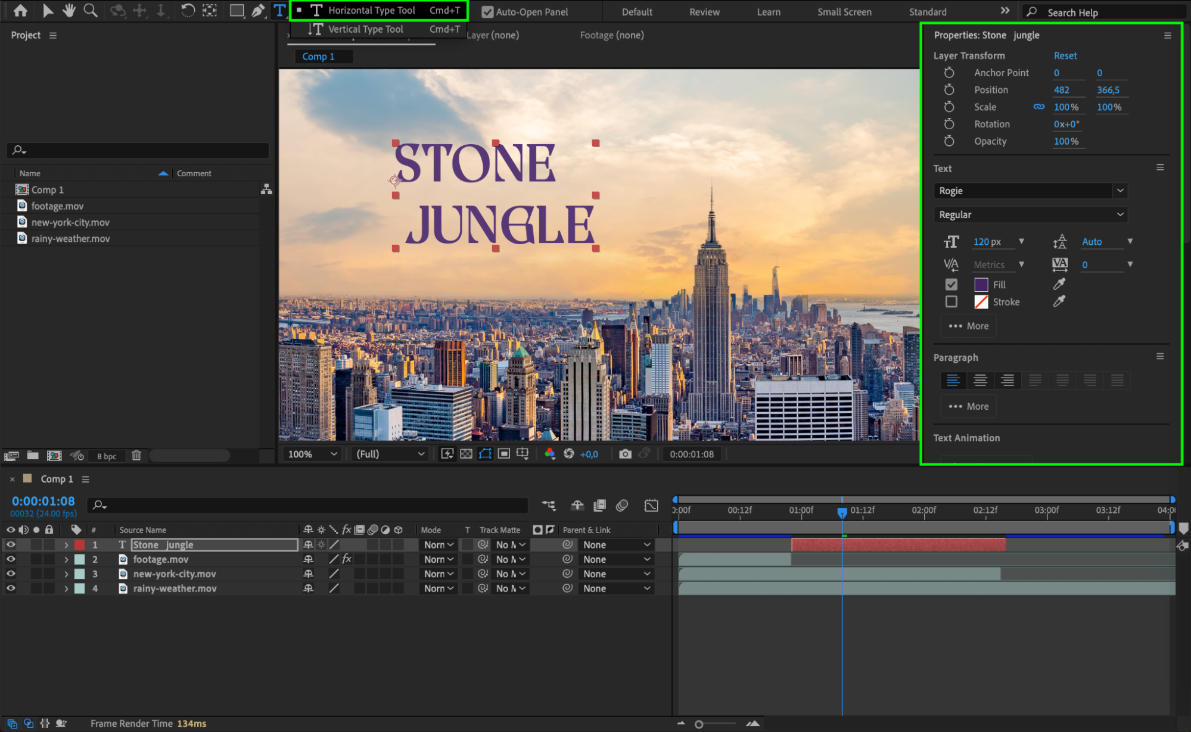Toggle the Auto-Open Panel checkbox
Screen dimensions: 1191x732
487,12
